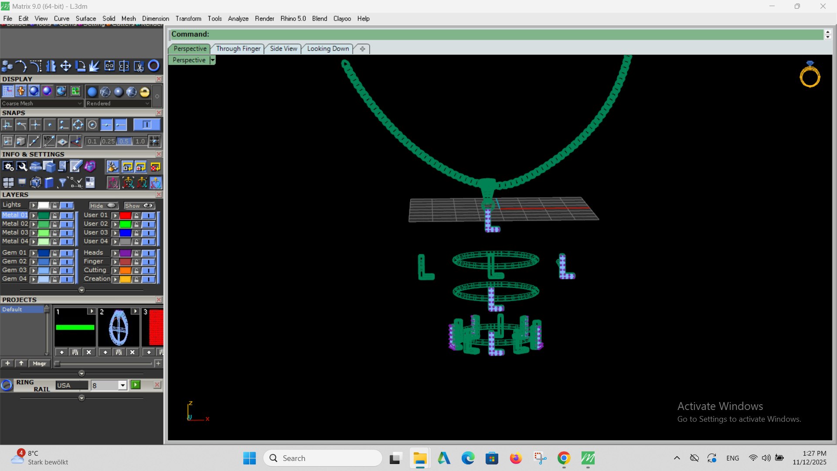Select the blue torus ring tool
Screen dimensions: 837x471
click(x=153, y=66)
